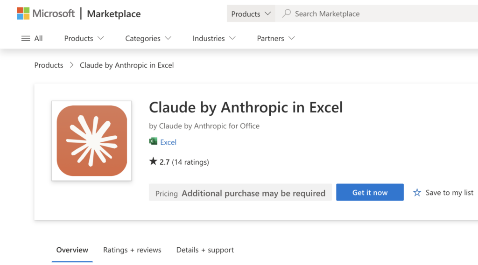Expand the Products search scope dropdown
The image size is (478, 265).
click(251, 14)
